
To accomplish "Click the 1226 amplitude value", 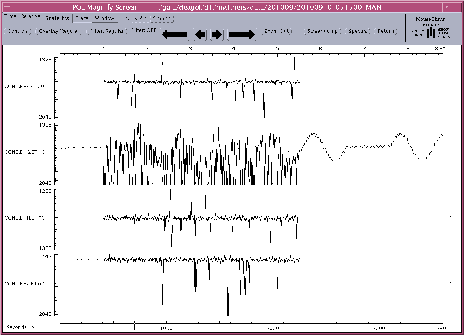I will [x=45, y=191].
